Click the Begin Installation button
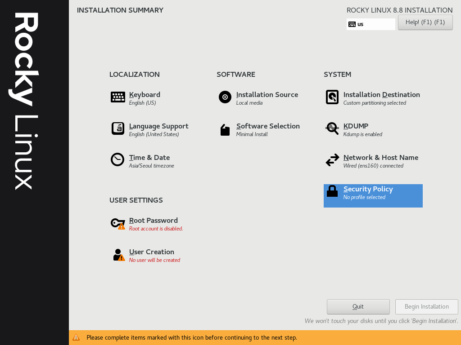 427,306
